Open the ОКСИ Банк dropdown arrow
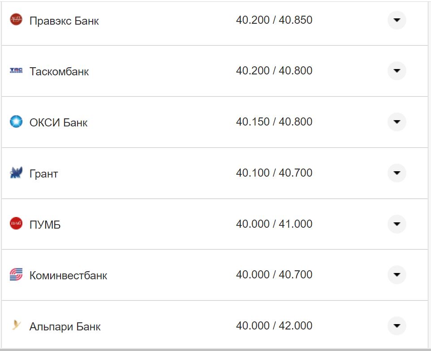The image size is (431, 351). click(x=397, y=122)
